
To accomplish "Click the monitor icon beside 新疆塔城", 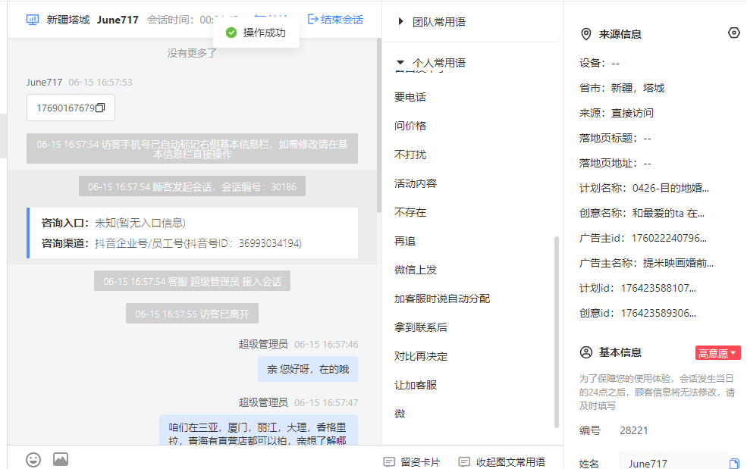I will click(33, 20).
